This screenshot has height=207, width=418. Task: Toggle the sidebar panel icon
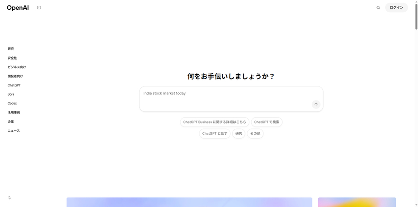(39, 8)
